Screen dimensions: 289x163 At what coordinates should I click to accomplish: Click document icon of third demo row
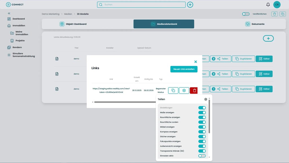(57, 89)
